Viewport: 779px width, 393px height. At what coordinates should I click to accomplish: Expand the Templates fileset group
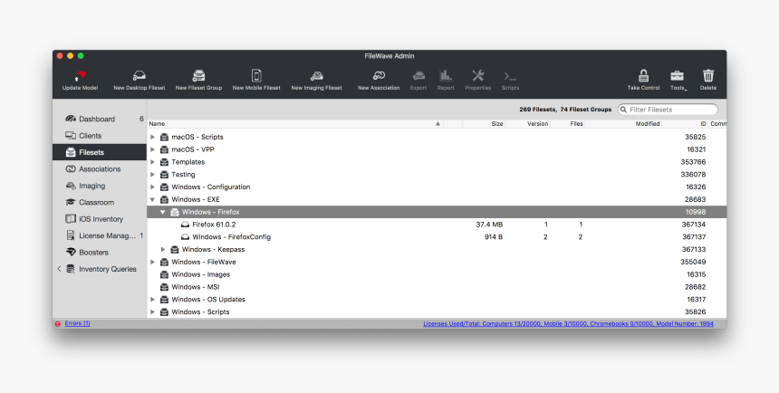coord(152,162)
